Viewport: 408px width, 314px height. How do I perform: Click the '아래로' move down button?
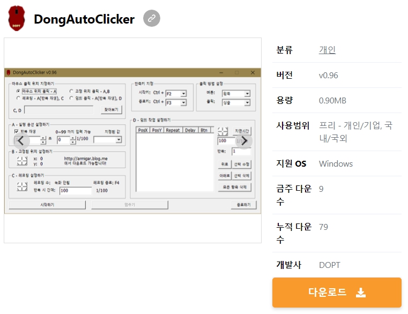(225, 176)
